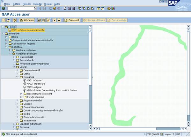191x137 pixels.
Task: Expand the Contract folder
Action: click(17, 104)
